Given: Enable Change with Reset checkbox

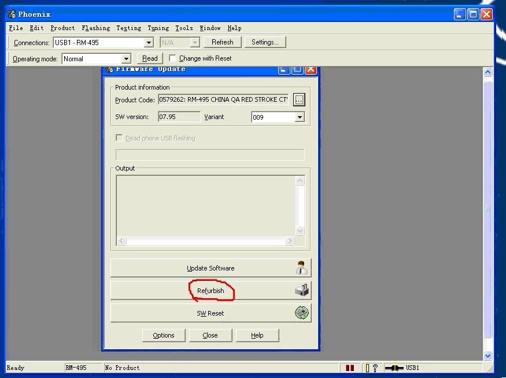Looking at the screenshot, I should [172, 58].
